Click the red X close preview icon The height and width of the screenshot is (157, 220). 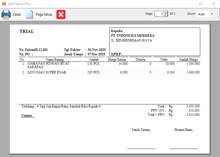pyautogui.click(x=61, y=14)
